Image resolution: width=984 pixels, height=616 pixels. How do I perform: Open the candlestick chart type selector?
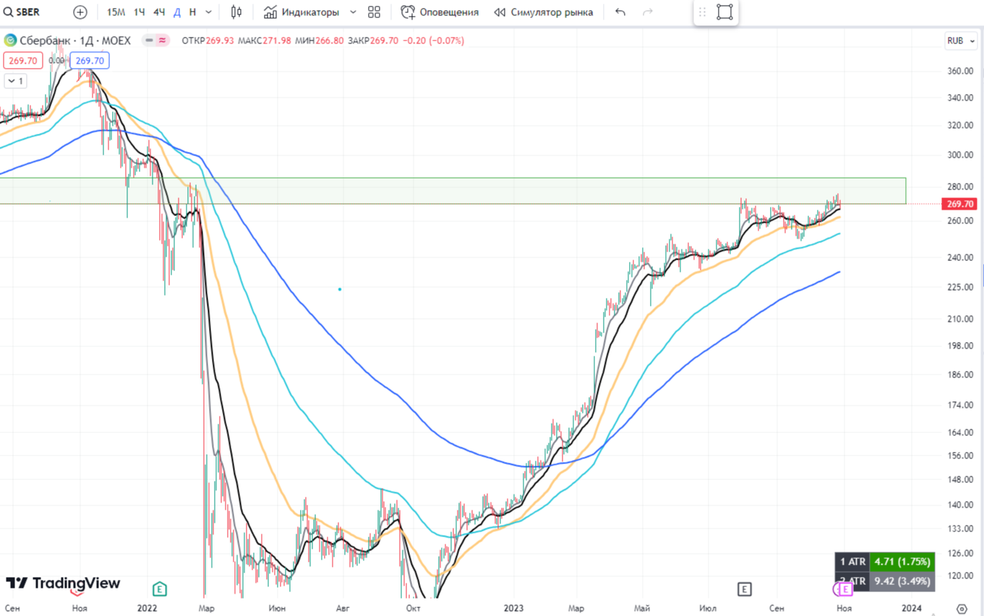coord(236,12)
